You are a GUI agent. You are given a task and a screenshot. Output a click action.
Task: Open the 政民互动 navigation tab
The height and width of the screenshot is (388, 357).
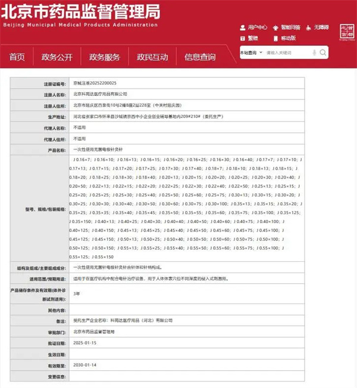pos(152,57)
